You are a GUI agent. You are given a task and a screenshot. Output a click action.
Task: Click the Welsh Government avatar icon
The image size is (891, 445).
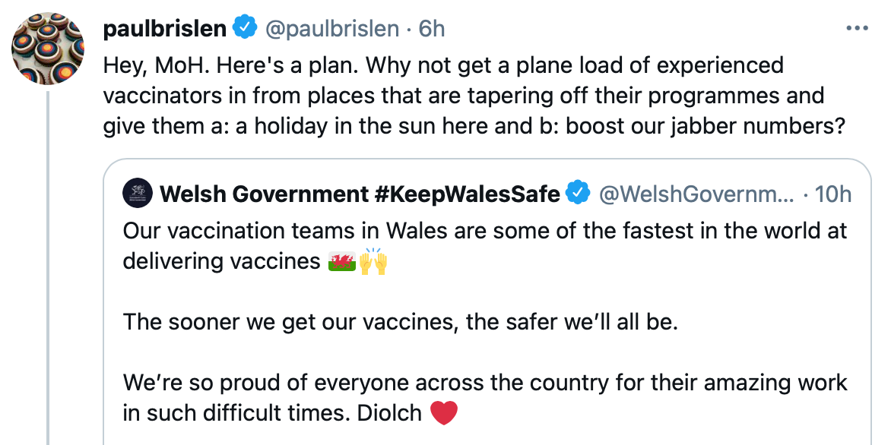click(138, 194)
